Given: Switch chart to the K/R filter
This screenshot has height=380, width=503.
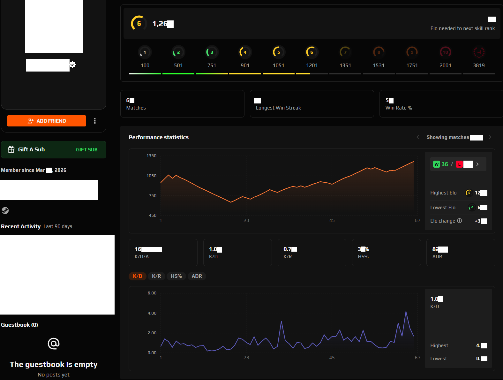Looking at the screenshot, I should click(x=156, y=276).
